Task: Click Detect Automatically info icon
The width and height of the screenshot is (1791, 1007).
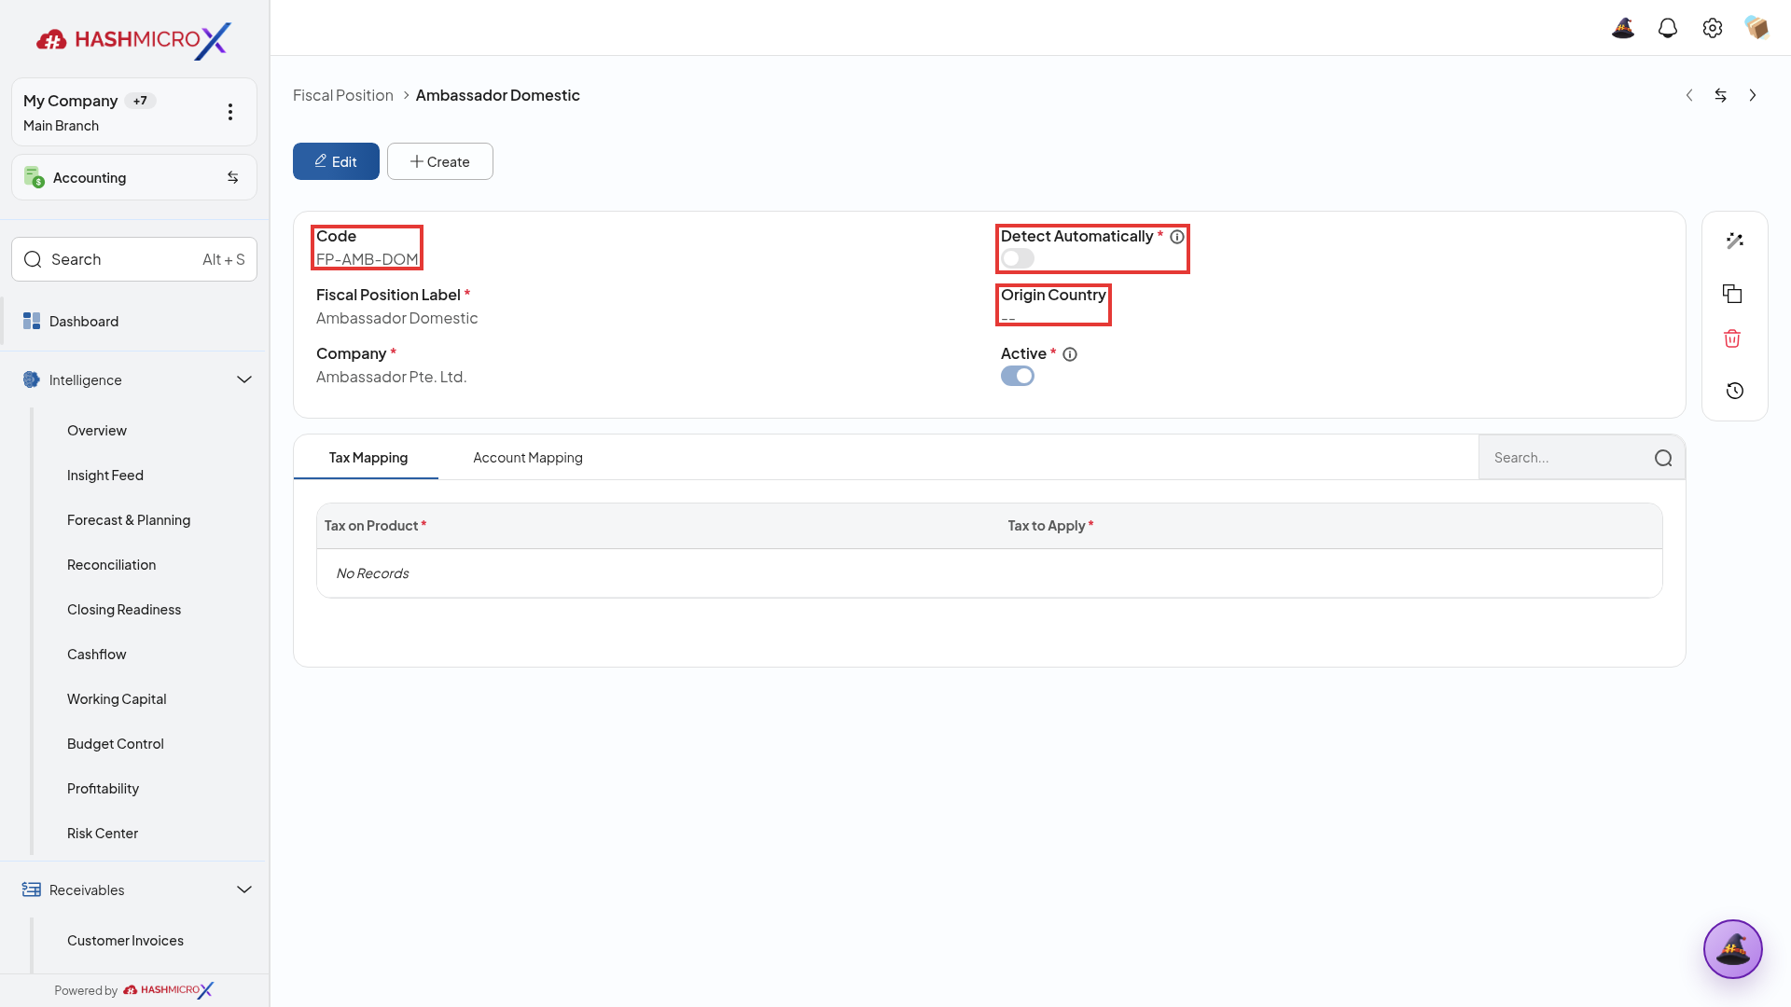Action: tap(1177, 237)
